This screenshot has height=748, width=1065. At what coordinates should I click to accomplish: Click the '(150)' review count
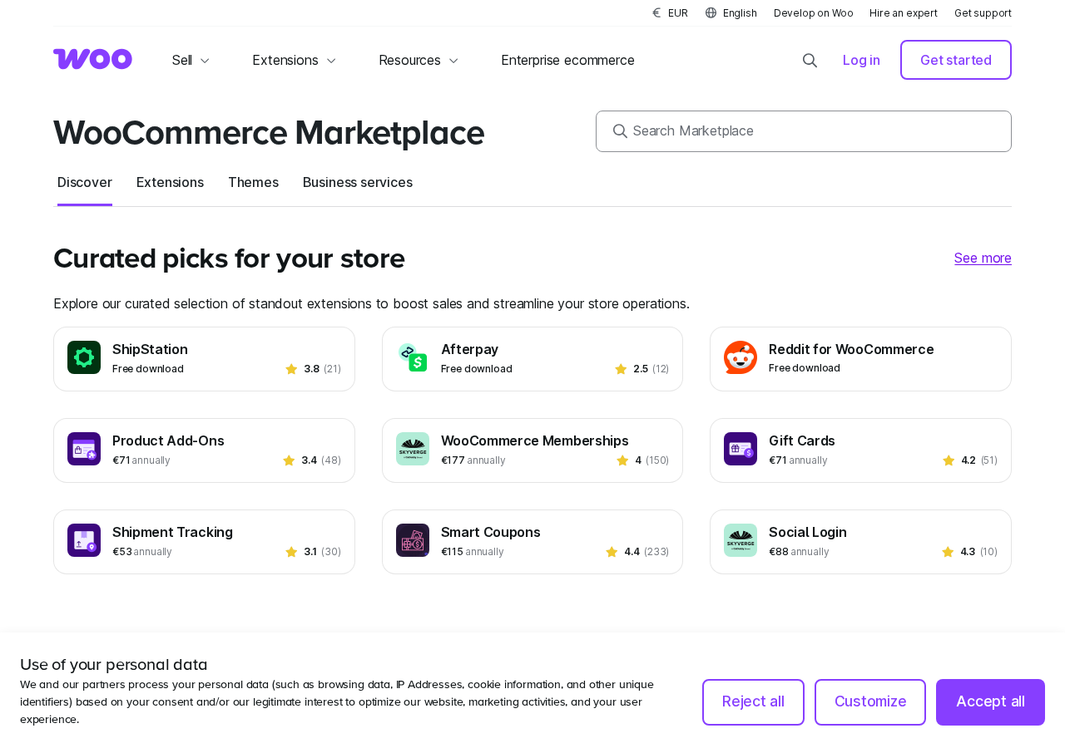(x=657, y=460)
